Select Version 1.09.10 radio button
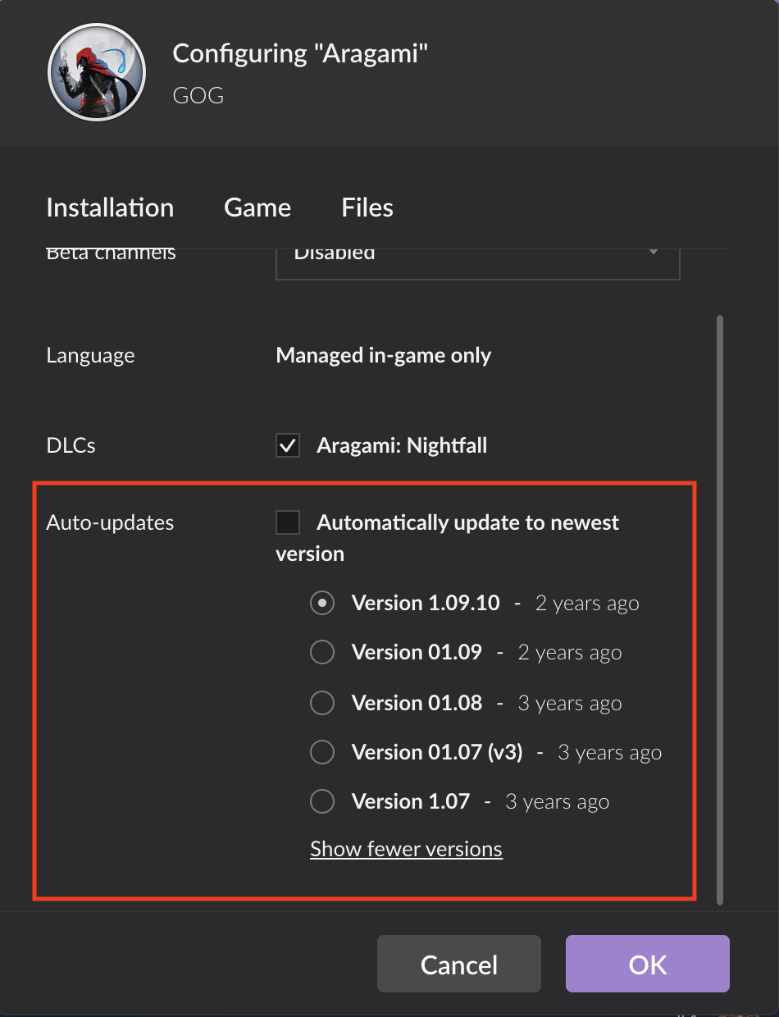Image resolution: width=779 pixels, height=1017 pixels. (x=322, y=603)
